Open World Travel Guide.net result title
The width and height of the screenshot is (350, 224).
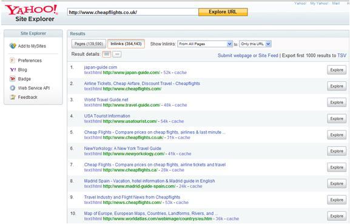pyautogui.click(x=106, y=100)
